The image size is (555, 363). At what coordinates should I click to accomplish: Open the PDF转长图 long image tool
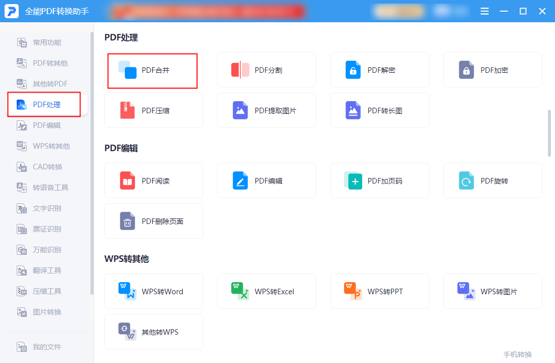click(380, 110)
